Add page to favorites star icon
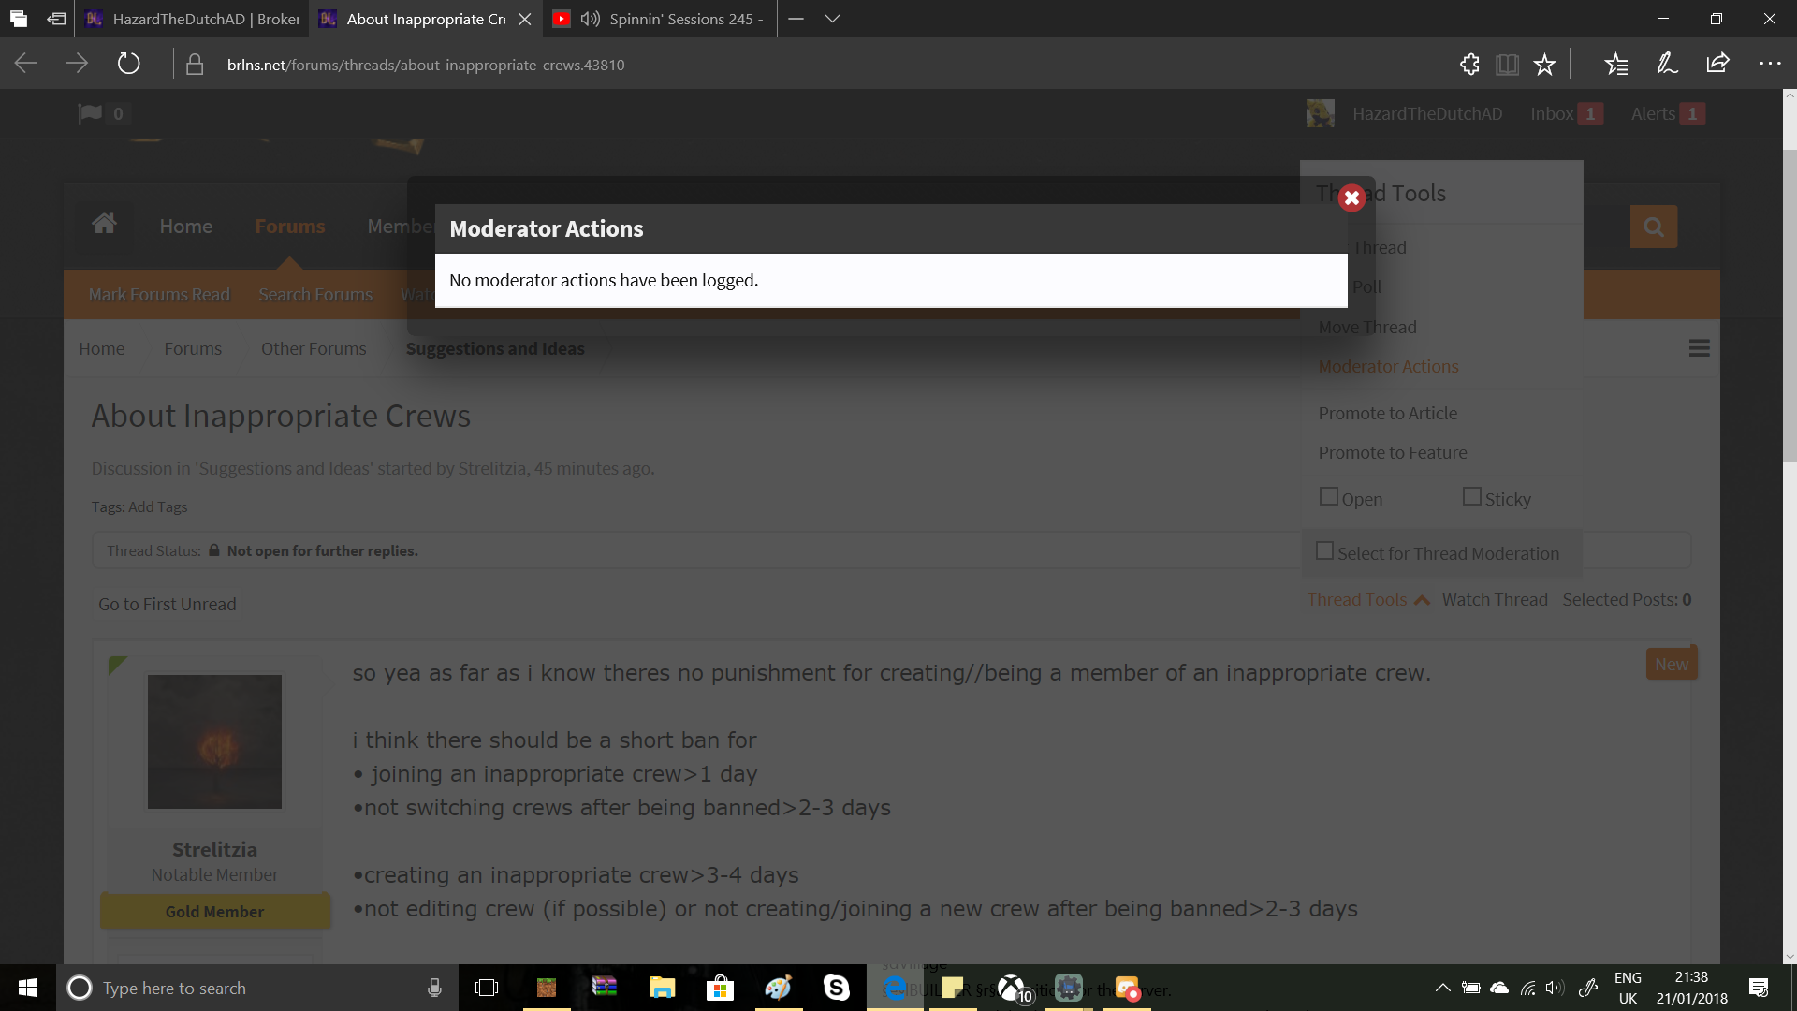The image size is (1797, 1011). (x=1544, y=65)
